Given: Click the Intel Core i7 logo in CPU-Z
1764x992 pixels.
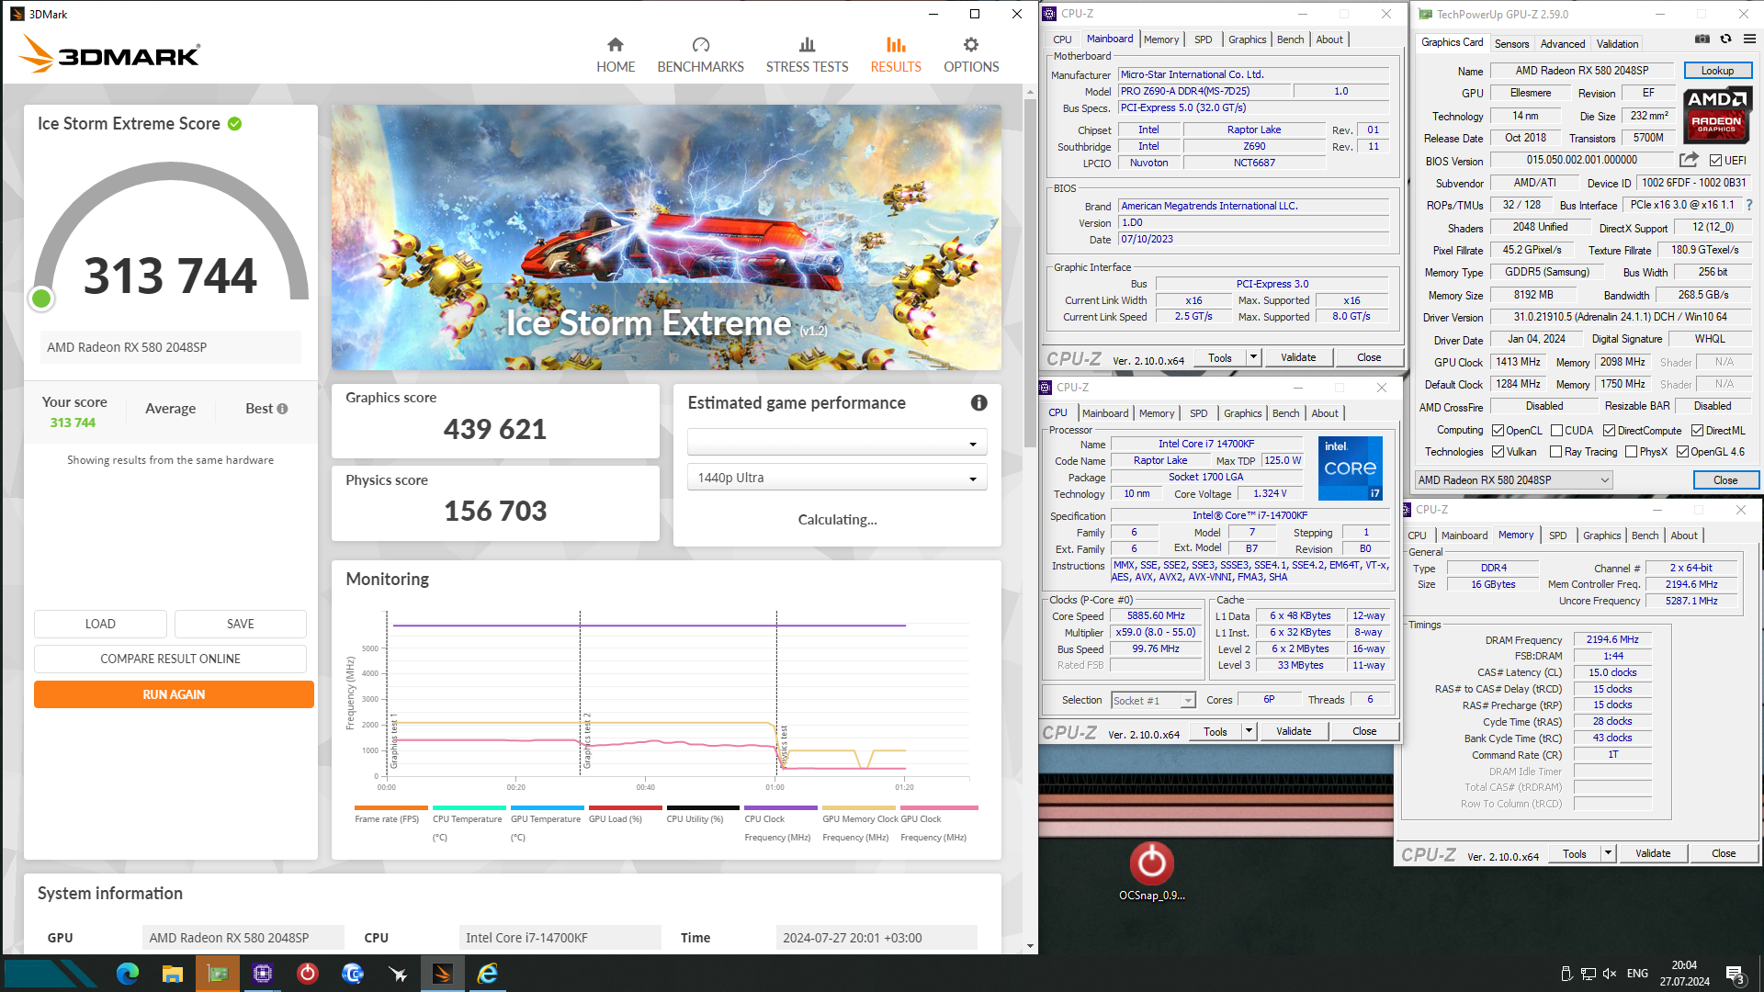Looking at the screenshot, I should coord(1350,468).
